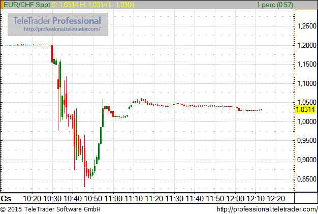The image size is (318, 214).
Task: Open the professional.teletrader.com footer link
Action: (267, 209)
